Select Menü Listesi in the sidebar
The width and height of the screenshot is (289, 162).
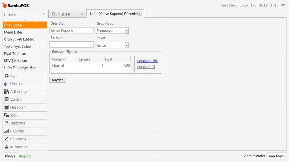pos(14,32)
